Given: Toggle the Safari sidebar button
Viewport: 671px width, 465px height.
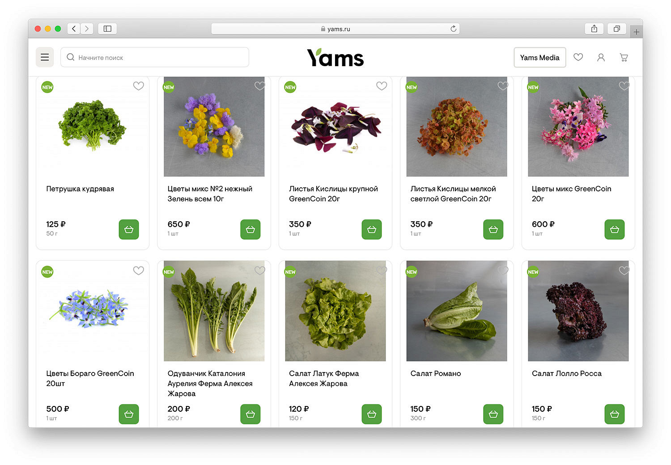Looking at the screenshot, I should pos(107,29).
